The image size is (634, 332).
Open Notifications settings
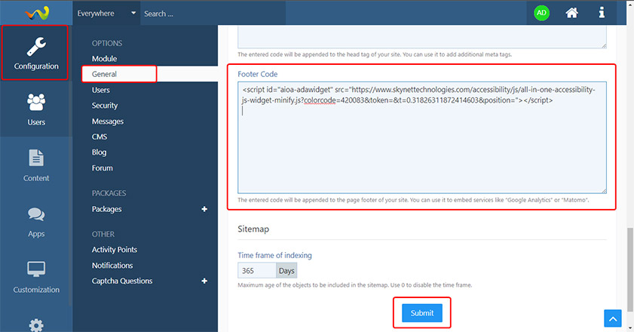tap(112, 265)
